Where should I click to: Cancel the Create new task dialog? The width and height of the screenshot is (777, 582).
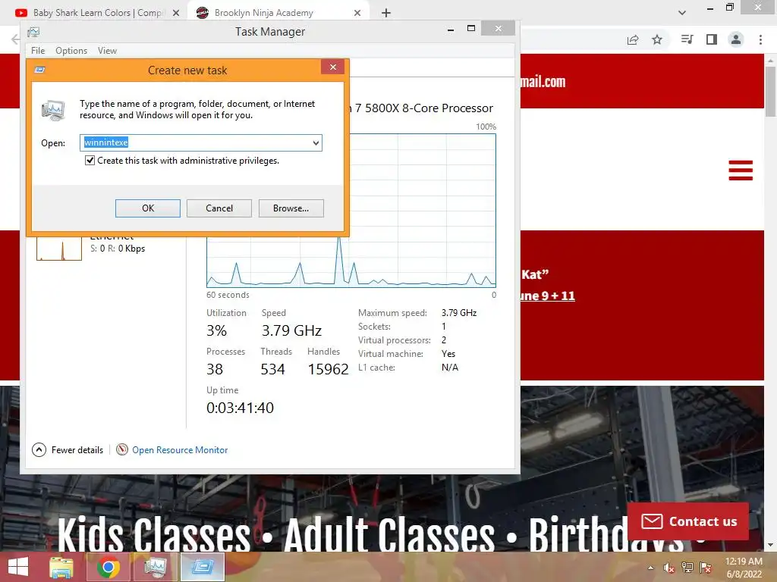click(219, 208)
